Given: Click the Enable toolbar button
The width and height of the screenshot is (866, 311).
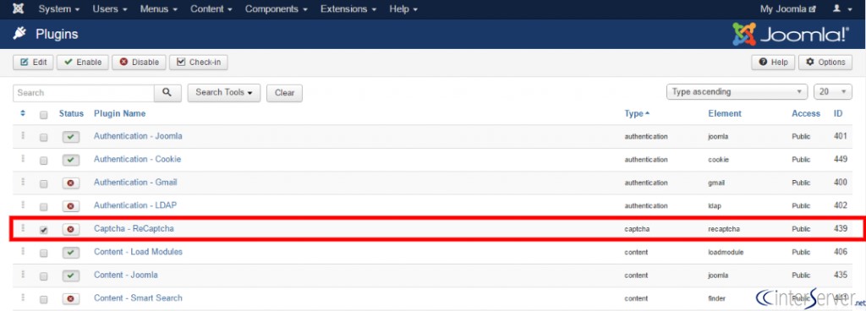Looking at the screenshot, I should pos(83,63).
